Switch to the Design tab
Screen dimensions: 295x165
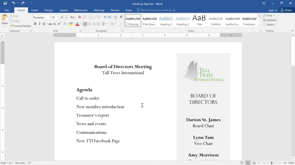[x=49, y=10]
